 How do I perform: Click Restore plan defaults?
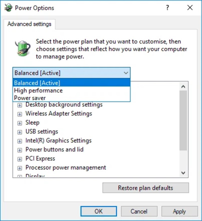click(x=145, y=188)
